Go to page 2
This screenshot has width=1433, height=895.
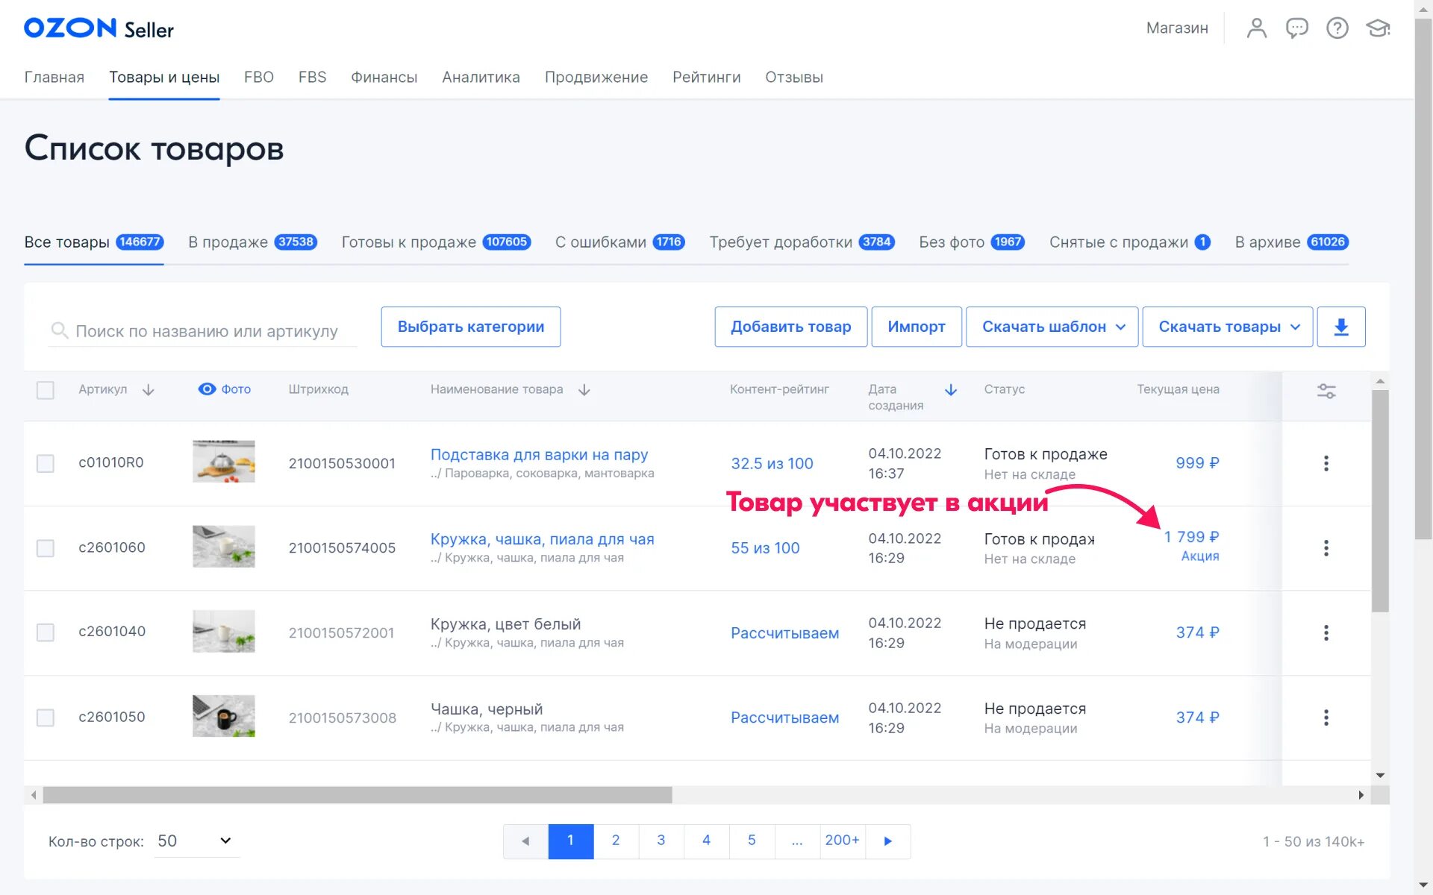point(616,841)
